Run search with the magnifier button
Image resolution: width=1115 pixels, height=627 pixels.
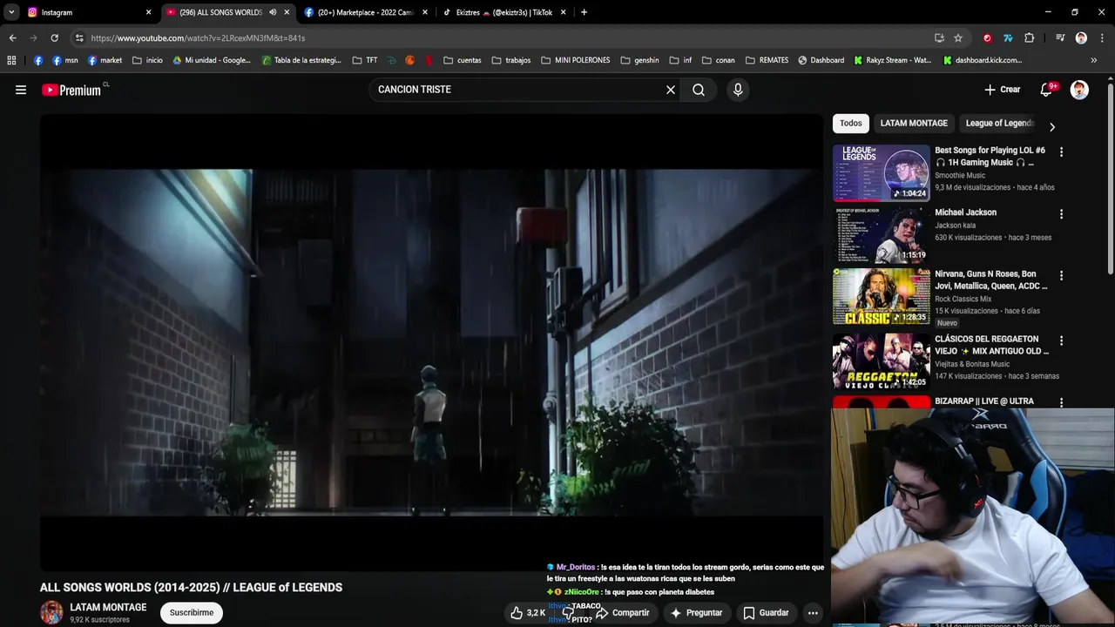coord(699,90)
